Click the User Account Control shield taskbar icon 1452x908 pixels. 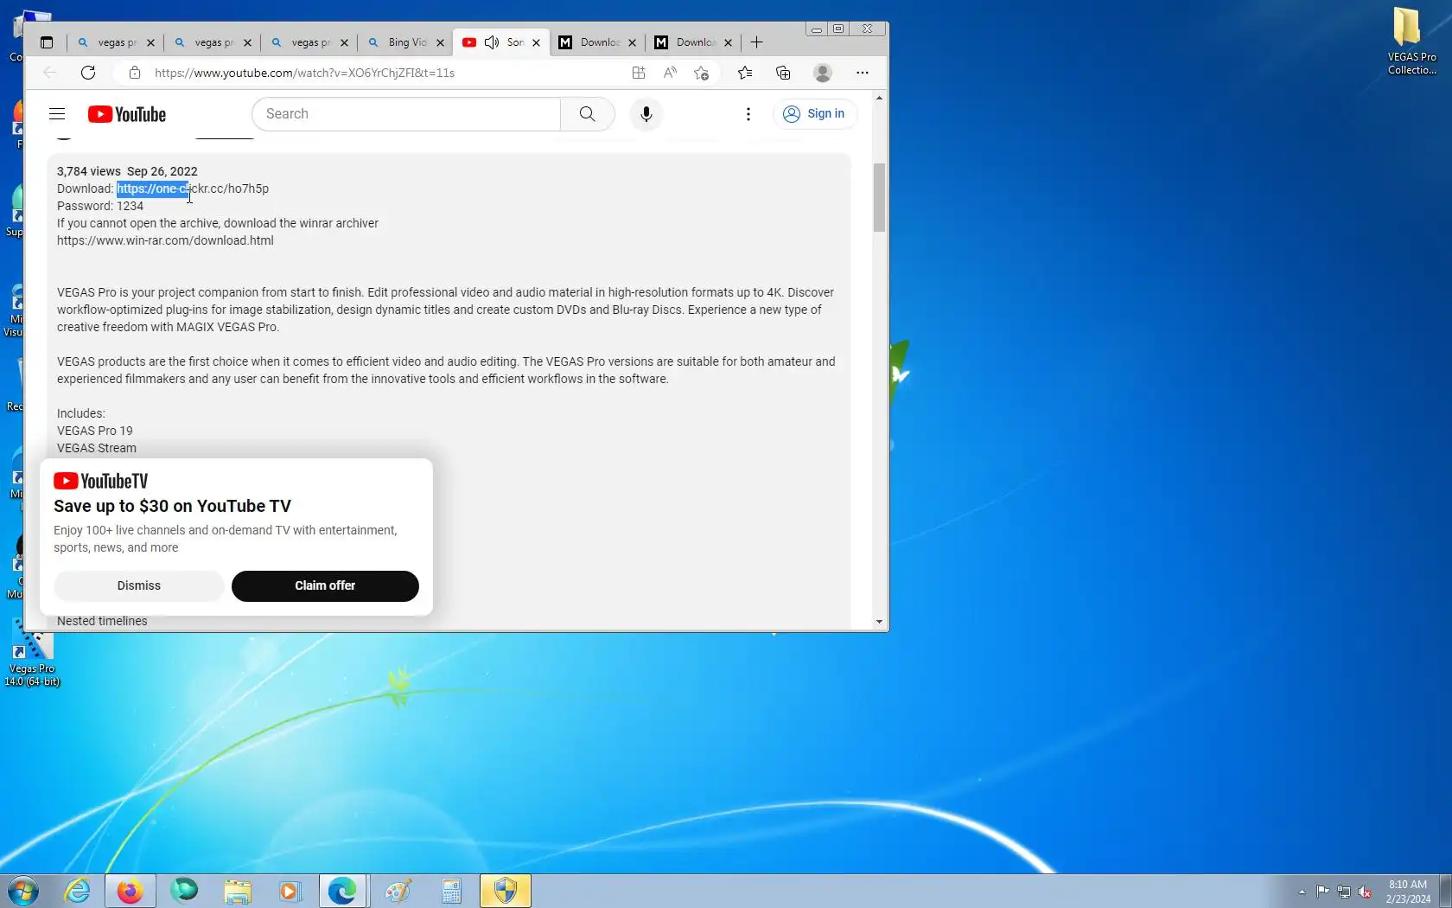(x=506, y=891)
